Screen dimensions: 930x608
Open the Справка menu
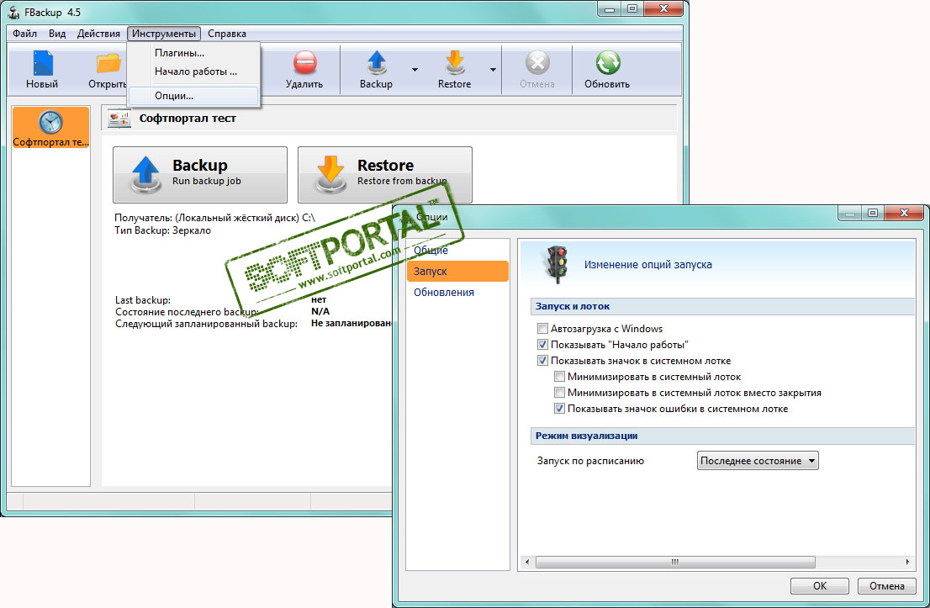[226, 34]
